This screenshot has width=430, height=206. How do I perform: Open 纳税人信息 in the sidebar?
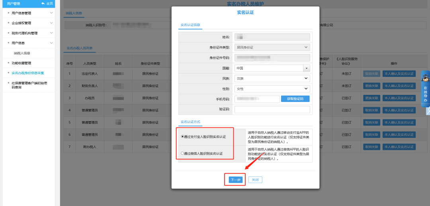pyautogui.click(x=22, y=53)
